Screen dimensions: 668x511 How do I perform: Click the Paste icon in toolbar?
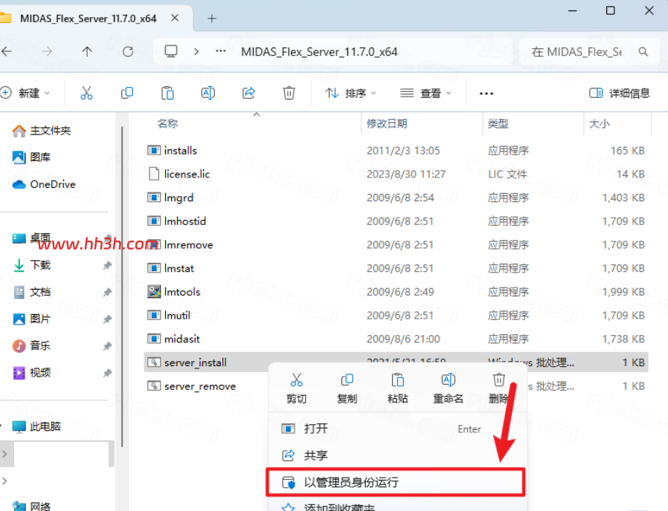[167, 93]
